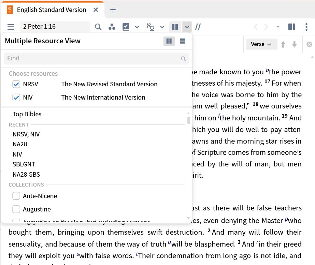The image size is (315, 265).
Task: Click footnote marker b before 'the power'
Action: pos(267,70)
